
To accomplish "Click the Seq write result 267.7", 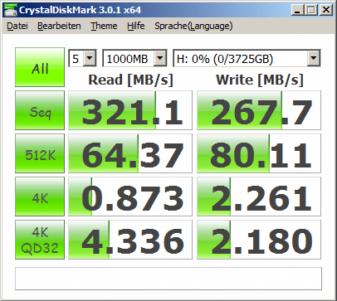I will point(259,110).
